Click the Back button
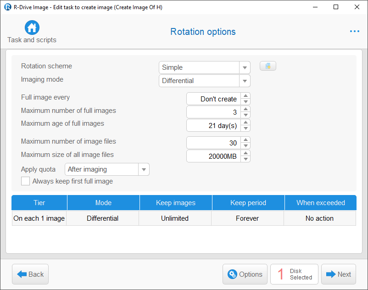 (x=30, y=274)
